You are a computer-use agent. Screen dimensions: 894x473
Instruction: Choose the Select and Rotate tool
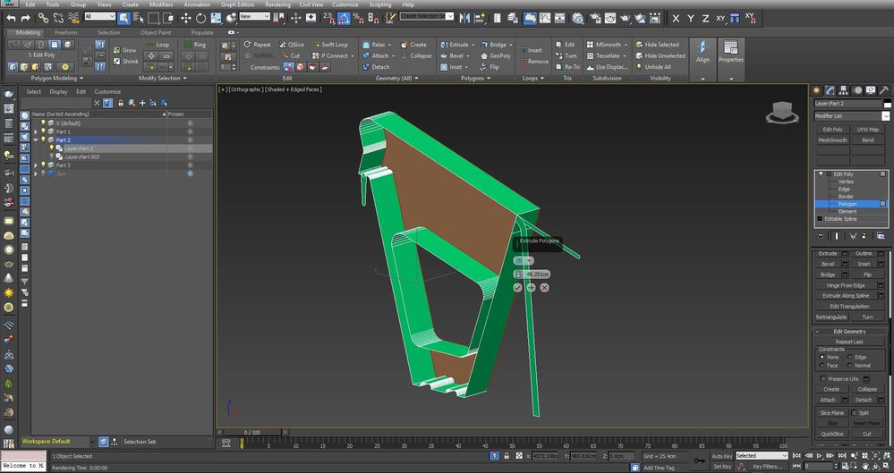[200, 18]
